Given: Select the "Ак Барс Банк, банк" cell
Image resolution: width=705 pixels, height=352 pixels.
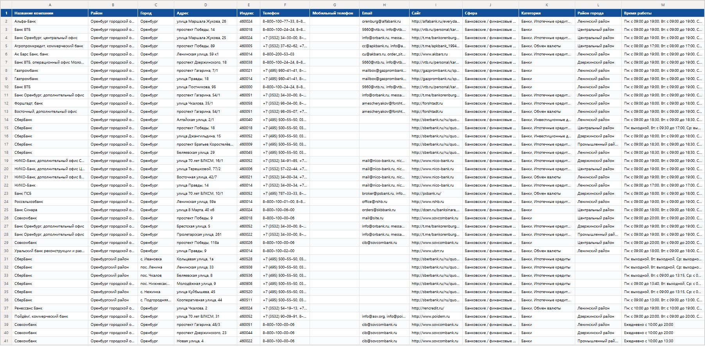Looking at the screenshot, I should click(50, 54).
